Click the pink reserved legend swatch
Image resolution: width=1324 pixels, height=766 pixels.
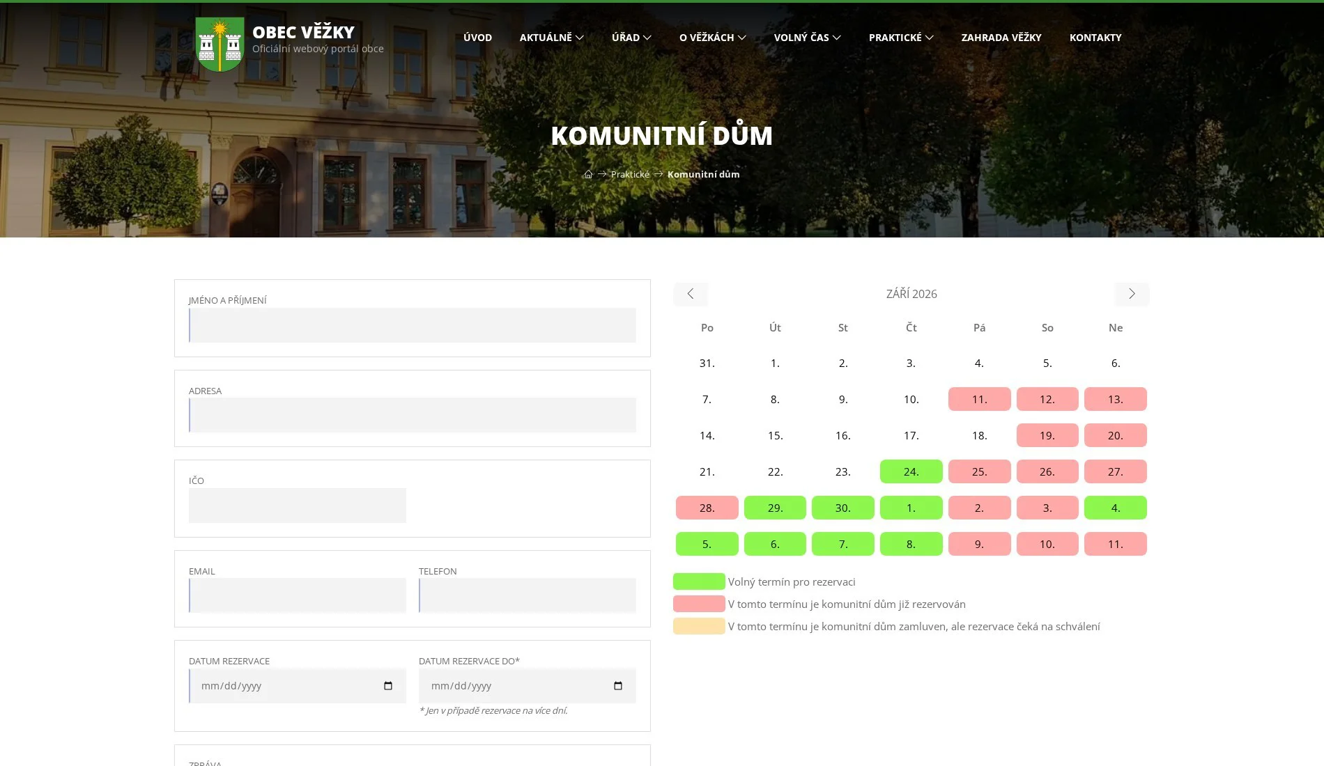(699, 604)
